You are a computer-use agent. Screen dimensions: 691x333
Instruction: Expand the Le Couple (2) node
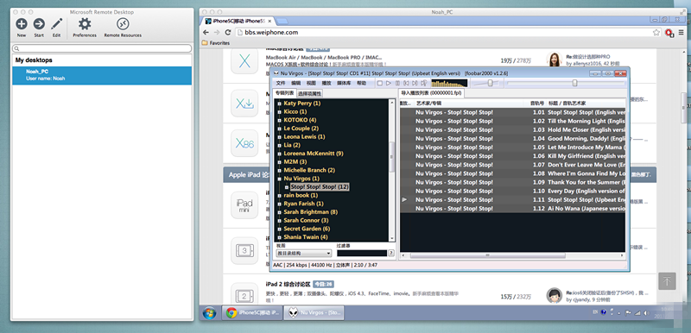pos(279,129)
